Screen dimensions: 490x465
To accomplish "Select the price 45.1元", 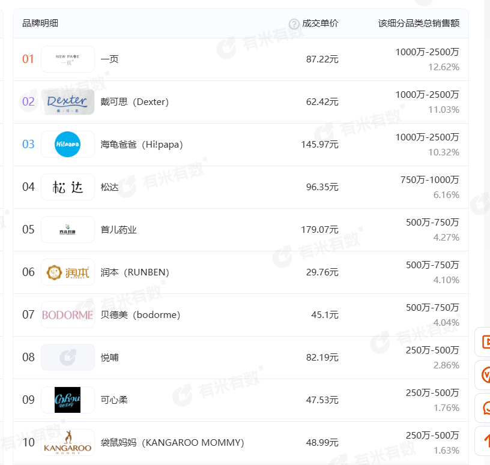I will [x=325, y=315].
